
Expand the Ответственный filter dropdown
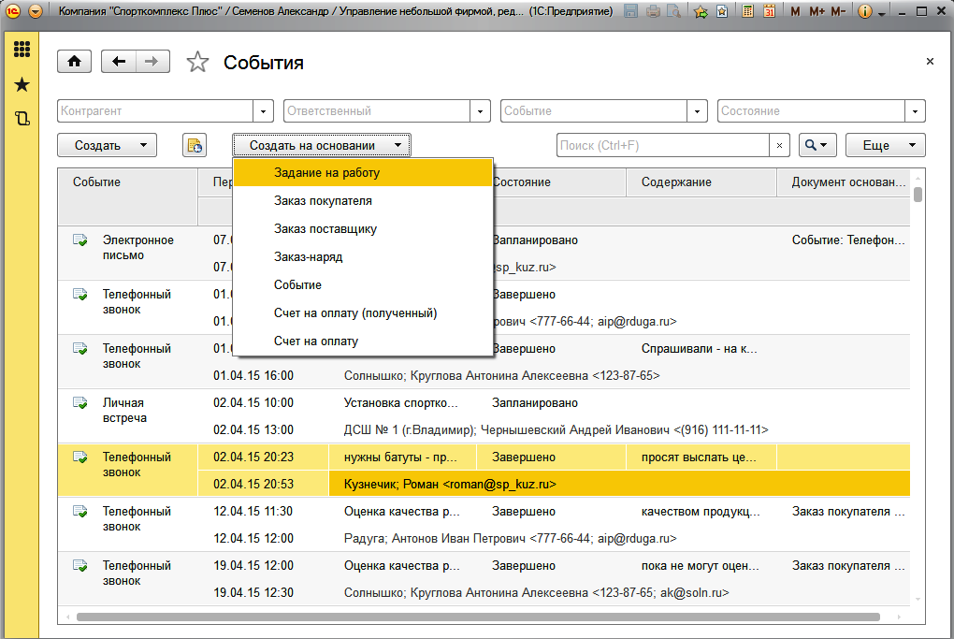pos(481,110)
